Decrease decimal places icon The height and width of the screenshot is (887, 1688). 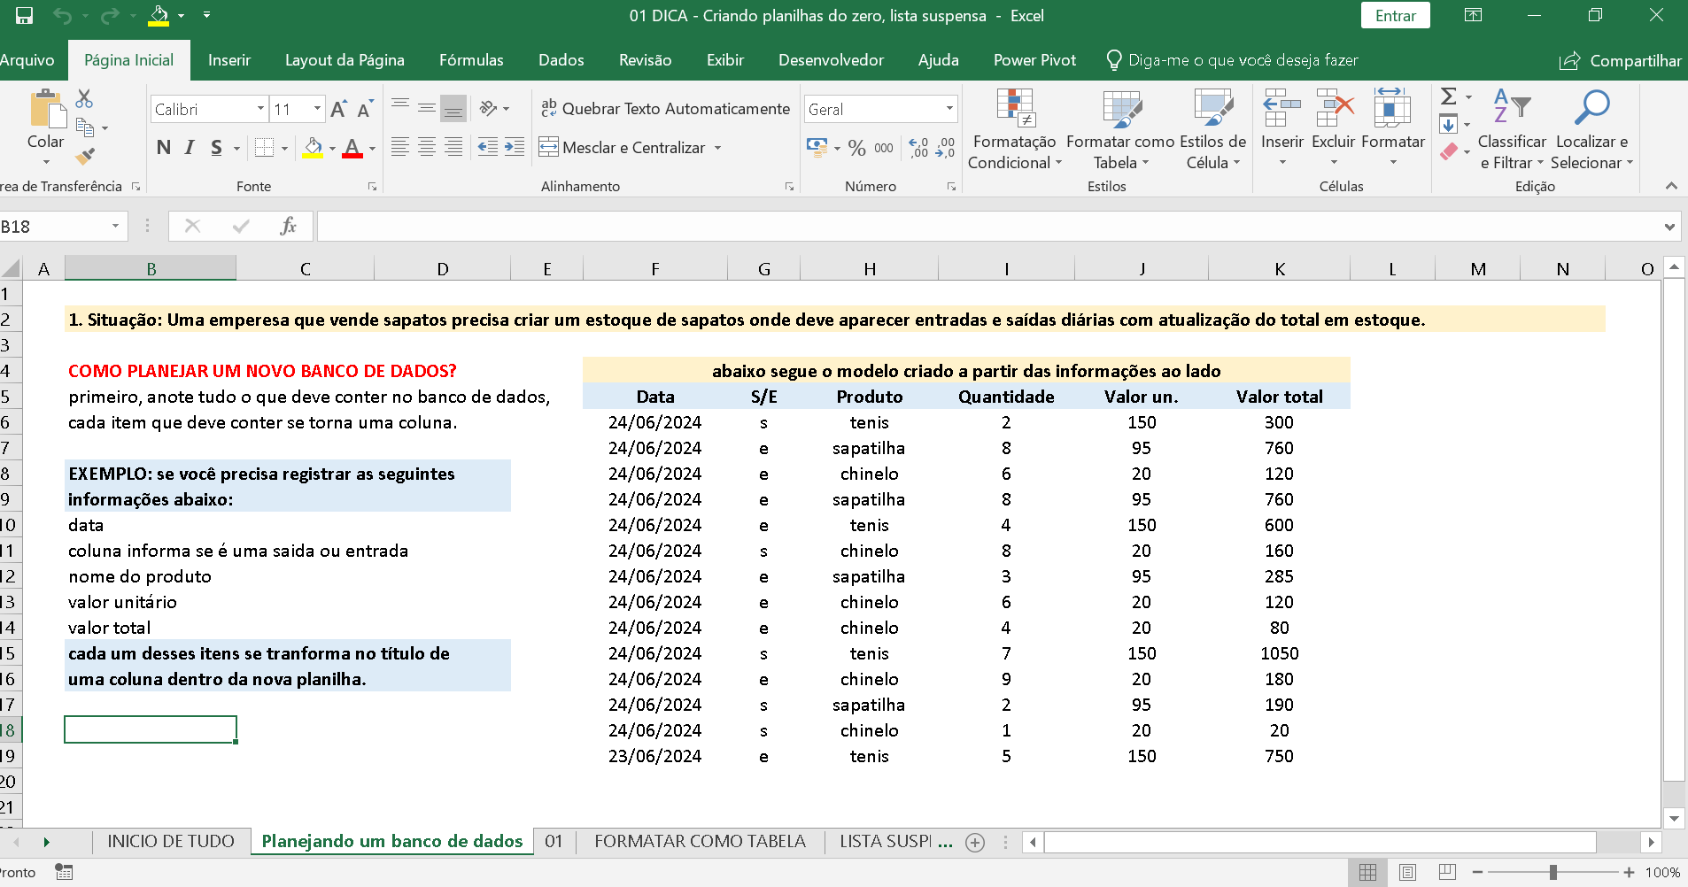pos(945,148)
